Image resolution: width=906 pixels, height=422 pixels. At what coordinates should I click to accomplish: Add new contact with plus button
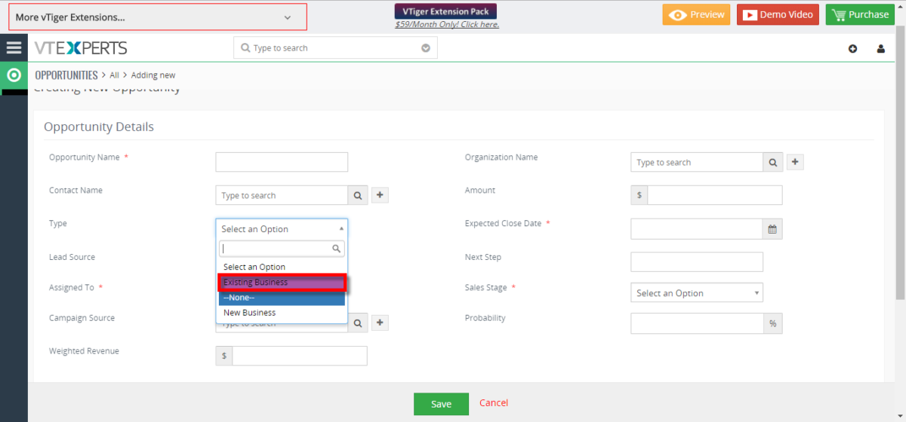[x=381, y=195]
